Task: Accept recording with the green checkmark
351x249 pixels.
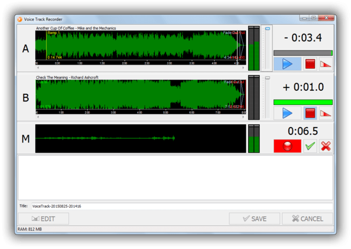Action: tap(310, 146)
